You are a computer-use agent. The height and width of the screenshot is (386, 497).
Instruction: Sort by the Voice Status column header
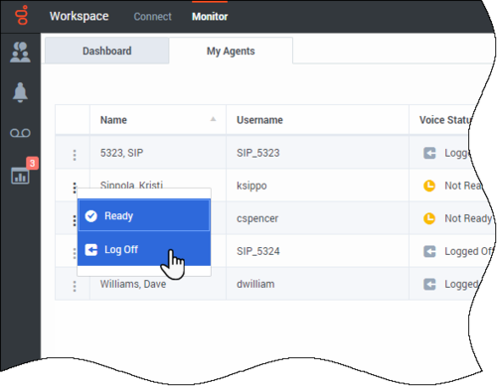444,120
